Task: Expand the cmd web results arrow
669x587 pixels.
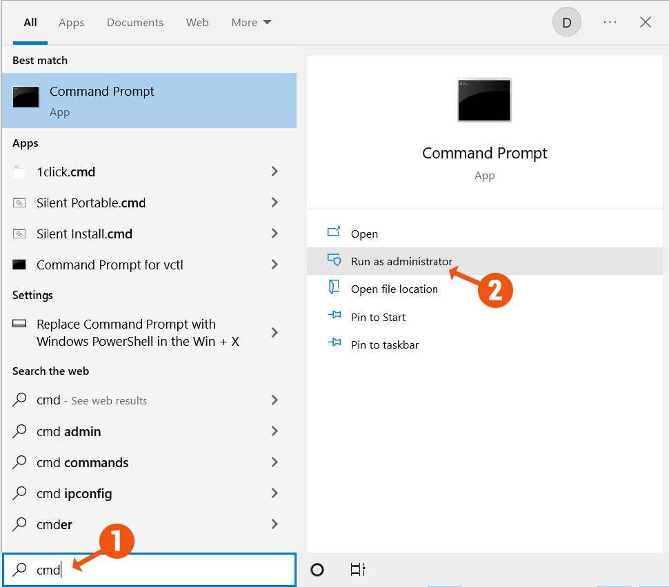Action: point(274,400)
